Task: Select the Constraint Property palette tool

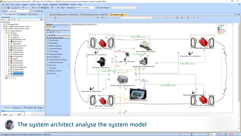Action: point(55,49)
